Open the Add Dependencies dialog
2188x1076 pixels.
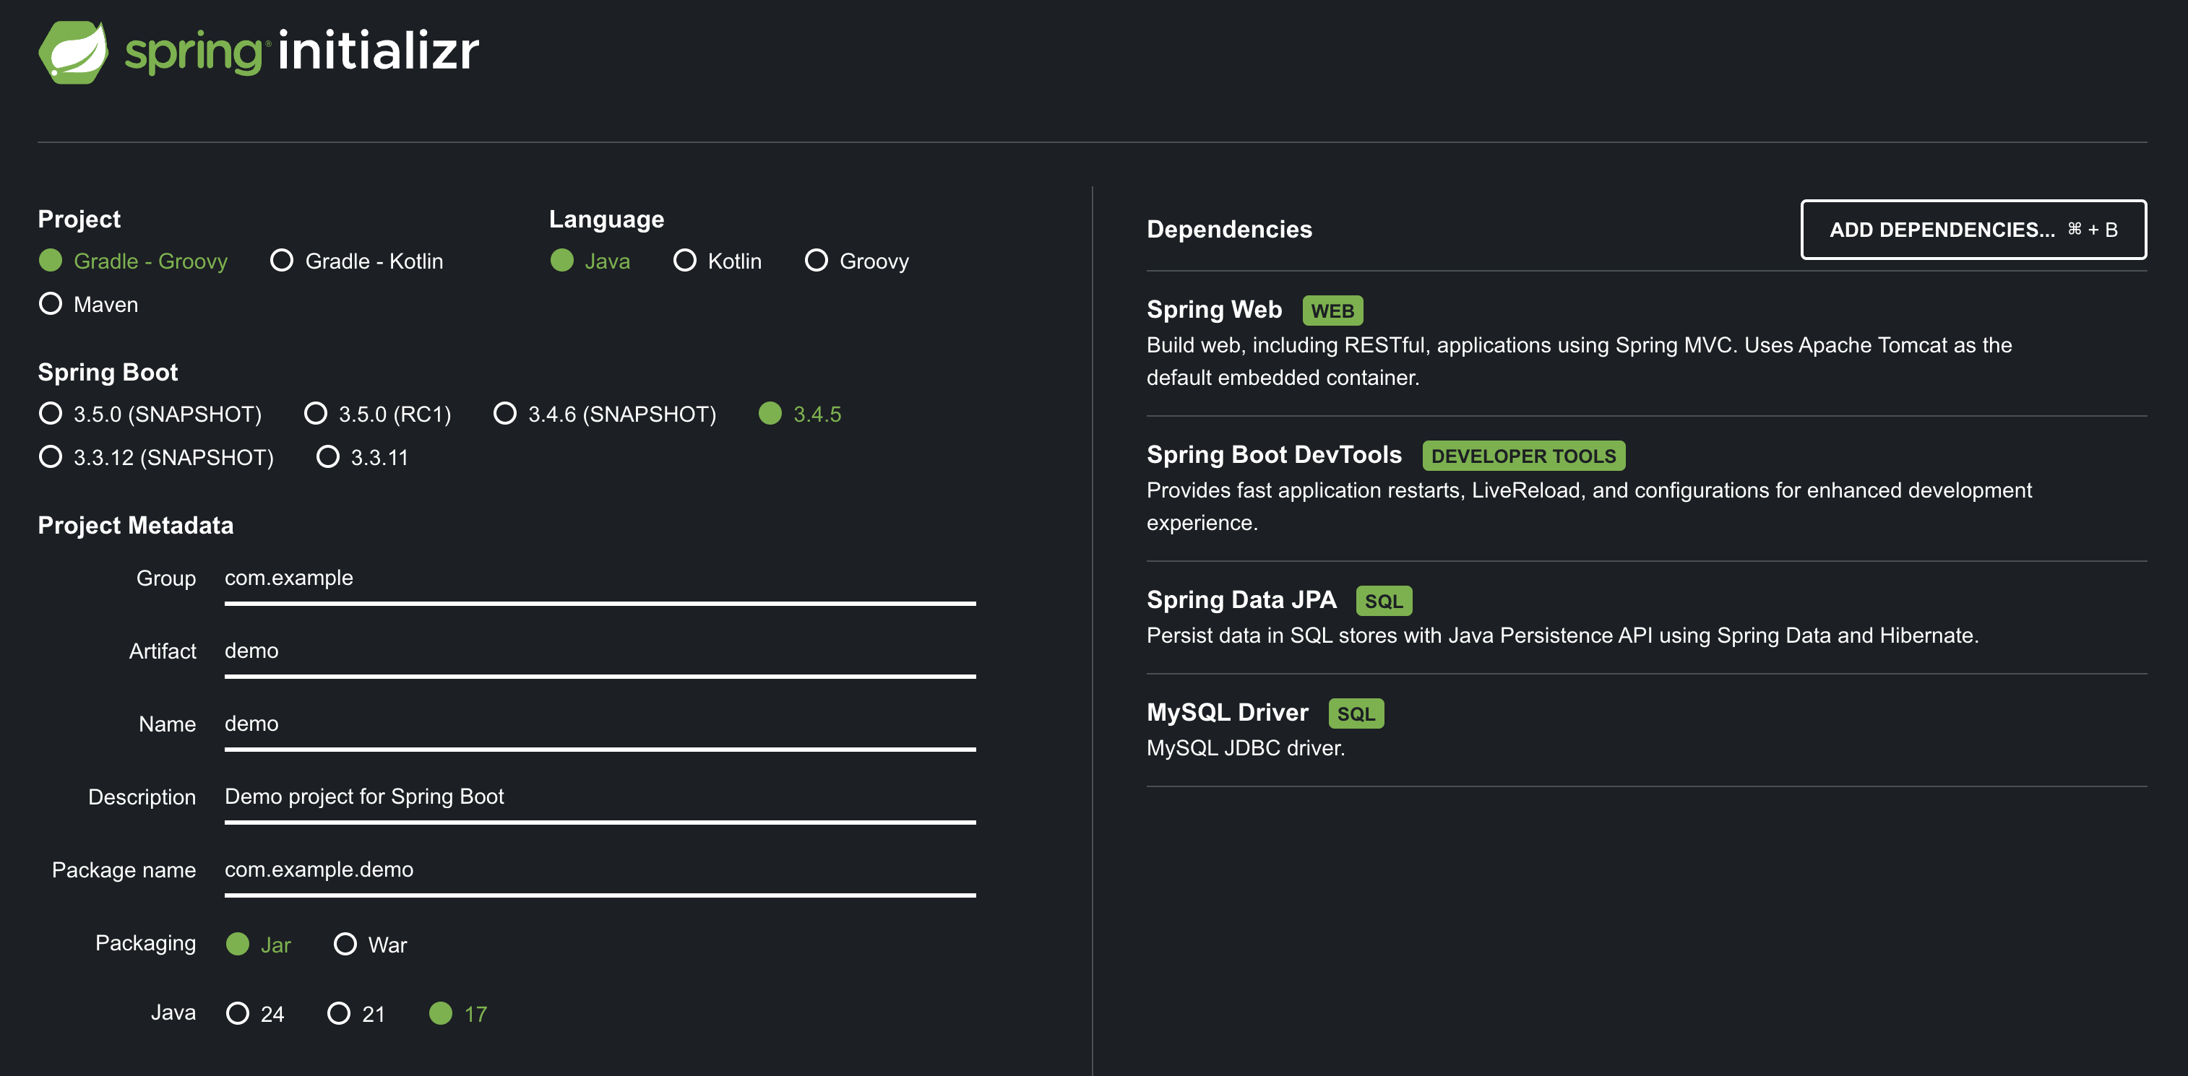point(1973,229)
